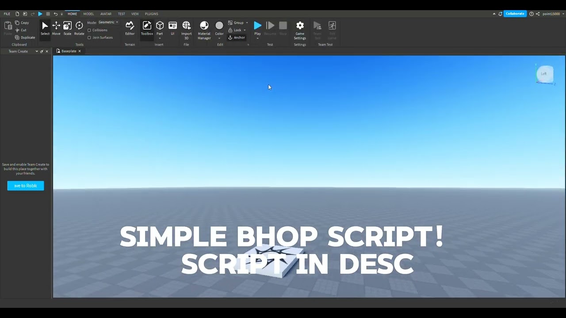Viewport: 566px width, 318px height.
Task: Open the Material Manager
Action: (204, 30)
